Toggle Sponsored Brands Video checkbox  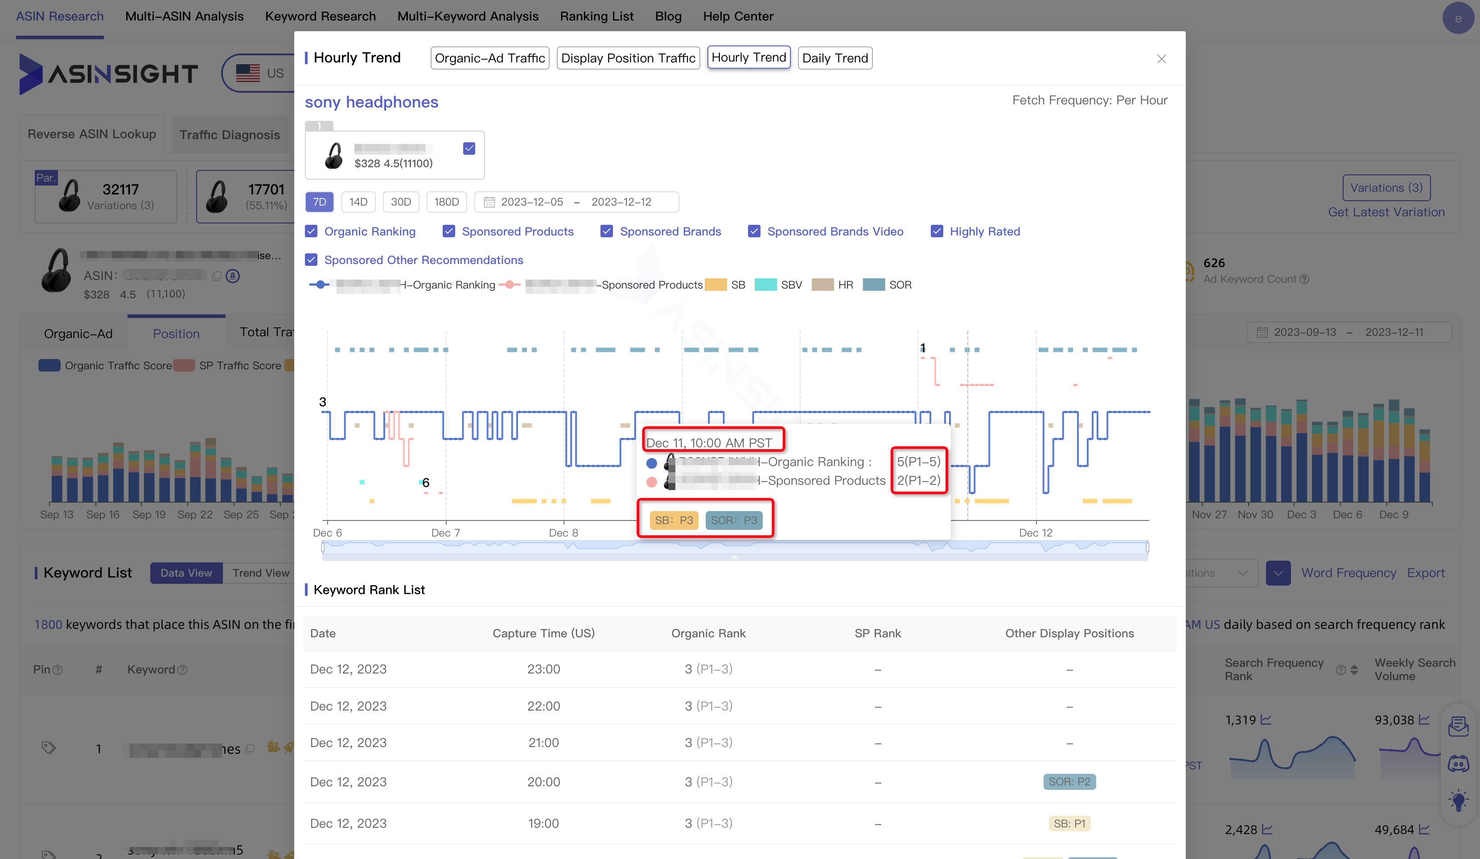coord(754,231)
